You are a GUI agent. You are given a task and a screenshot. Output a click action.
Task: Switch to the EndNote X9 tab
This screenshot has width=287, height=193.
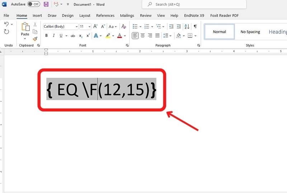(194, 15)
